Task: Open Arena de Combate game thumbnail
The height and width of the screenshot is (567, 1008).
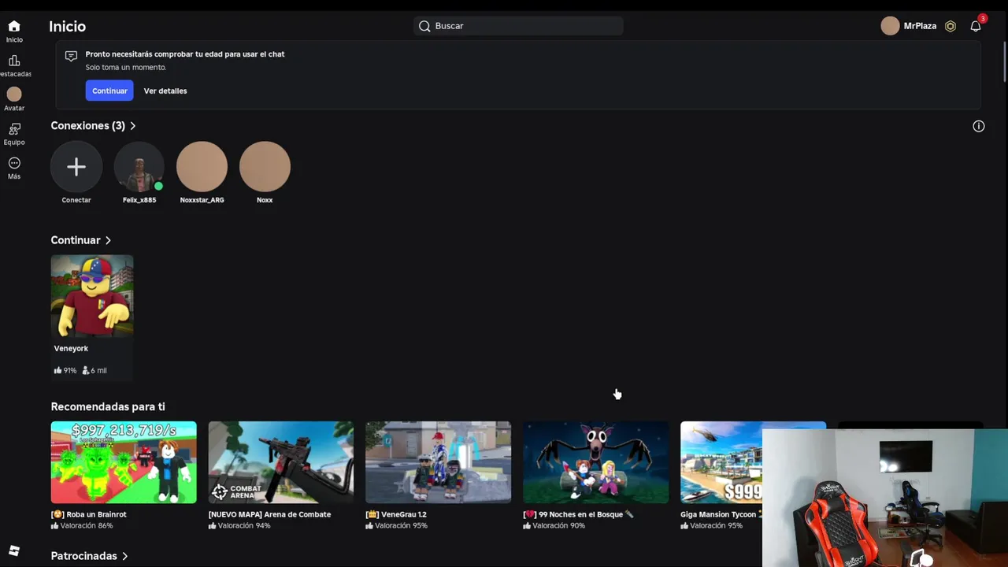Action: (281, 462)
